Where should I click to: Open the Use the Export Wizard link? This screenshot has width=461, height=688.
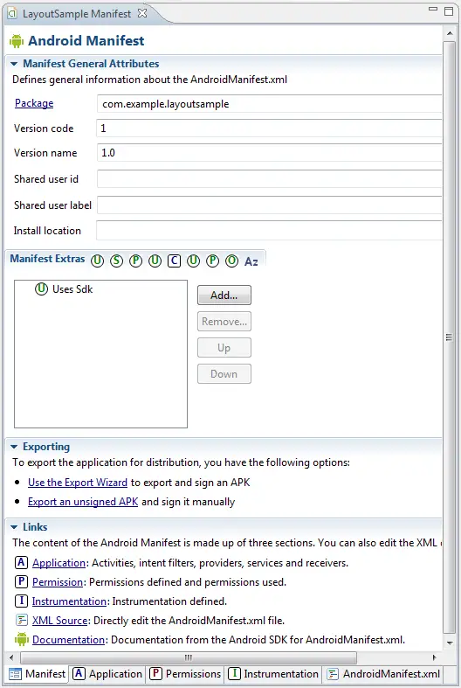click(x=78, y=483)
